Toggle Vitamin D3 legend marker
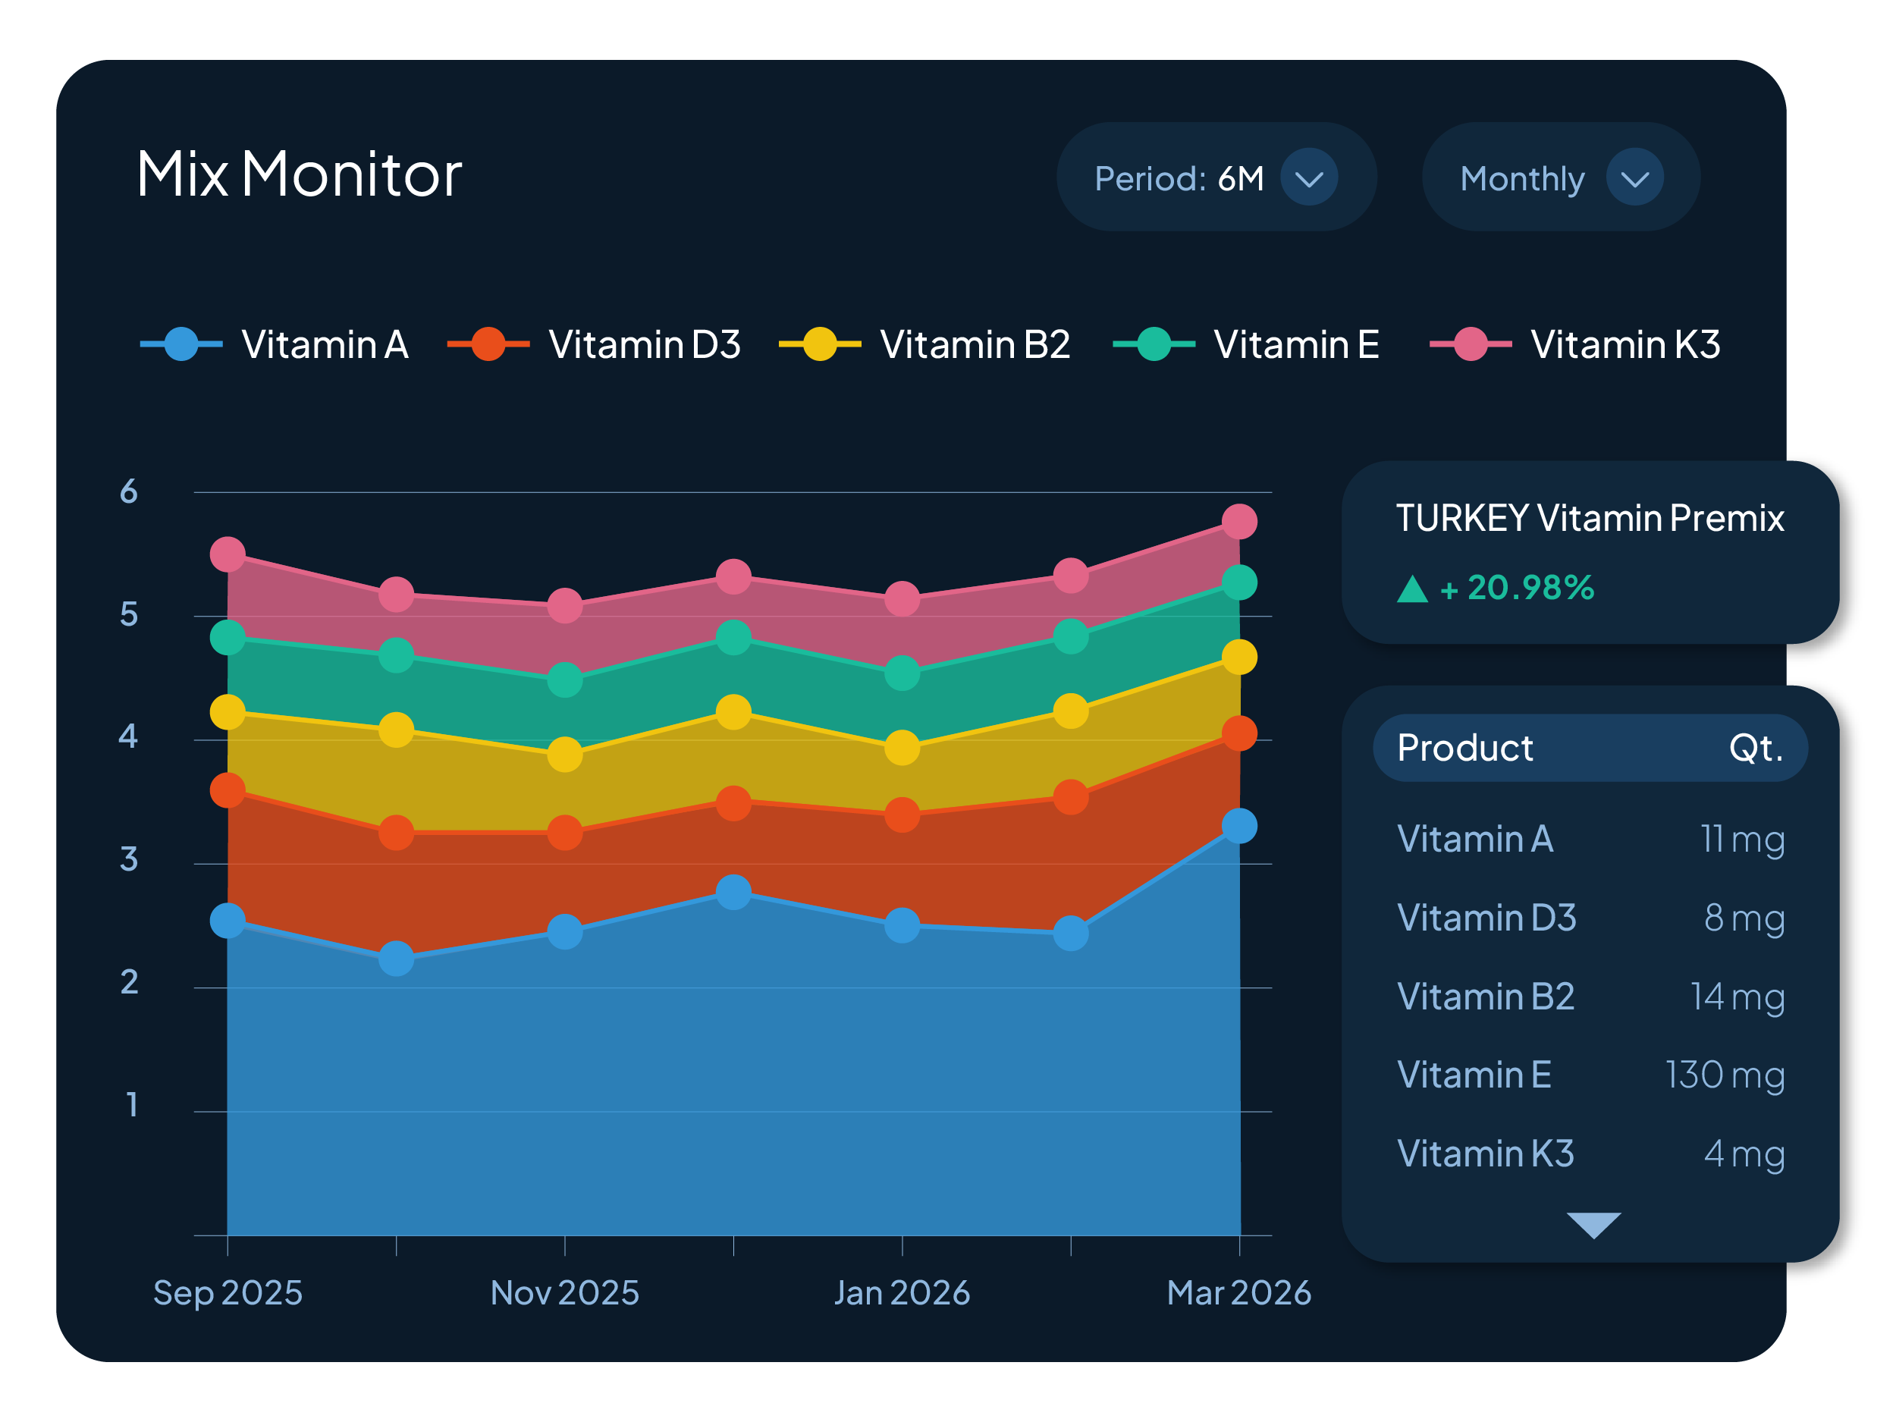This screenshot has width=1896, height=1422. 488,344
